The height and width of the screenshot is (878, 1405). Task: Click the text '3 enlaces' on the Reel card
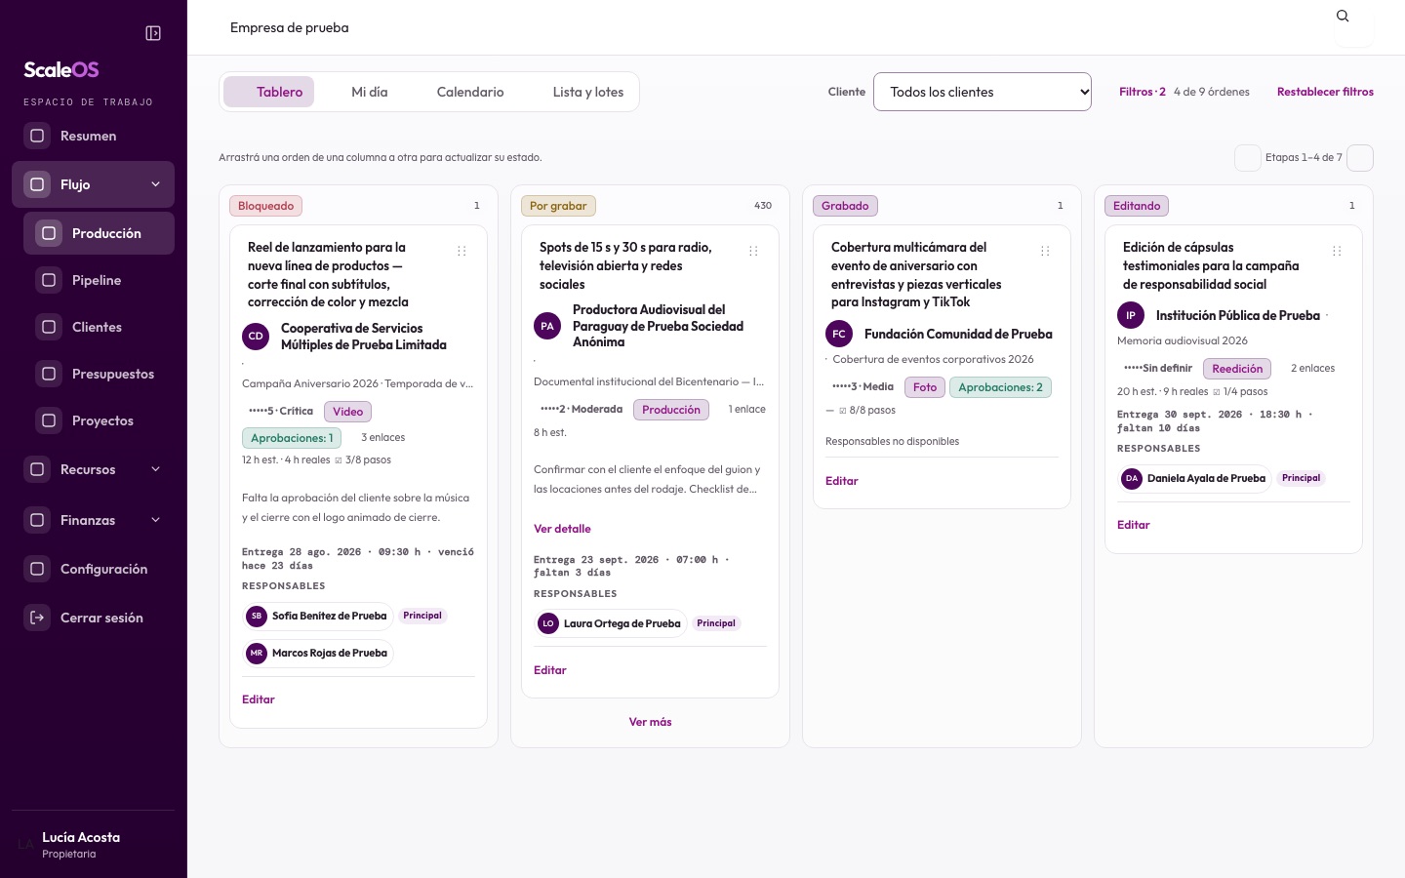382,438
